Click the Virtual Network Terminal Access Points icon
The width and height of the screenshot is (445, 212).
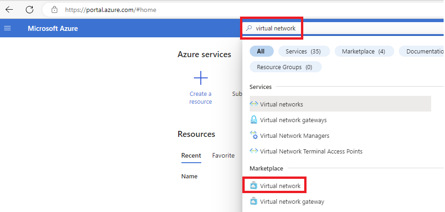(253, 151)
